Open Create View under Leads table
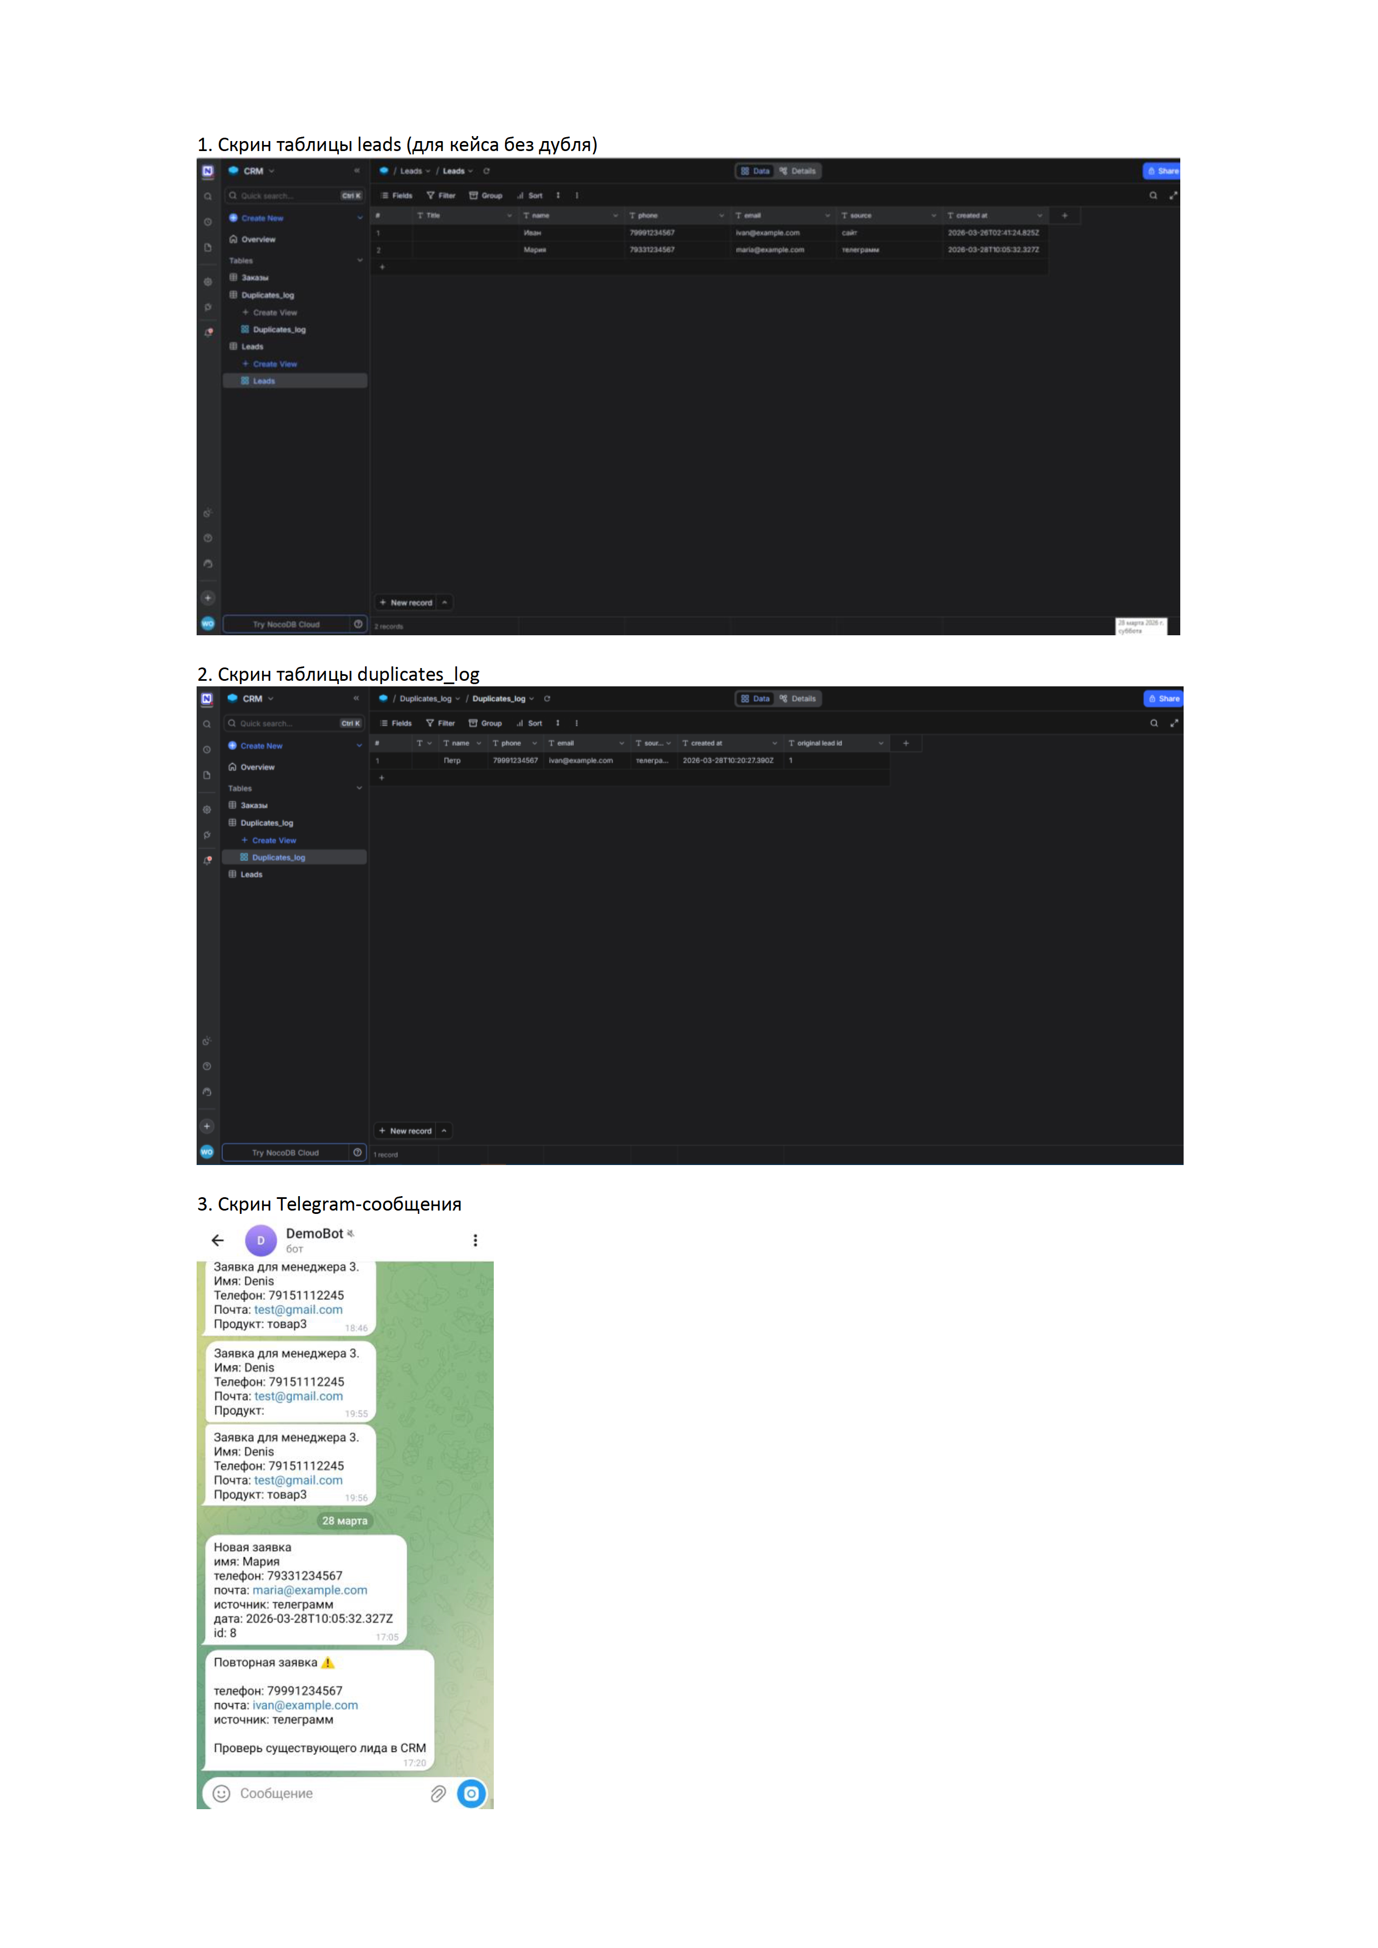Image resolution: width=1378 pixels, height=1948 pixels. coord(270,364)
